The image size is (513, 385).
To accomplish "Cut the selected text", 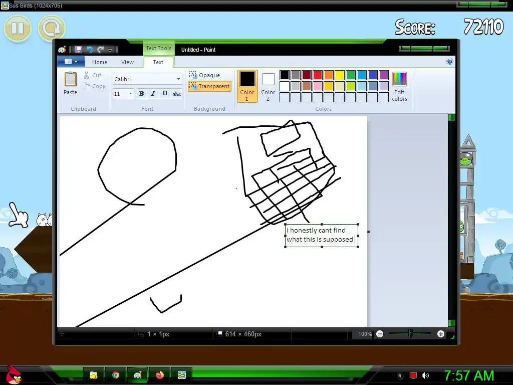I will coord(93,75).
